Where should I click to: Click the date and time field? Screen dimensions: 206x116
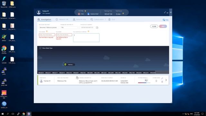(88, 27)
